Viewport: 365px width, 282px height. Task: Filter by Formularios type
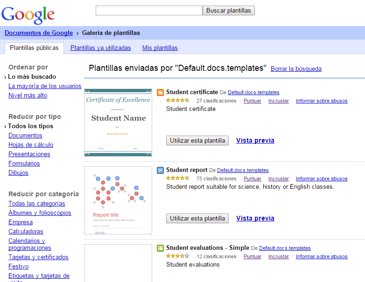(x=24, y=163)
